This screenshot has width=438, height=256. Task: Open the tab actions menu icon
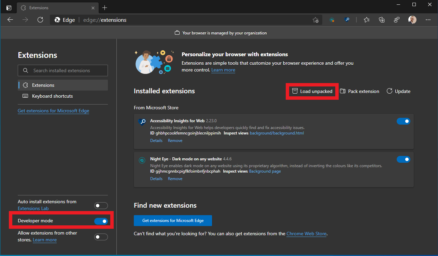tap(9, 7)
